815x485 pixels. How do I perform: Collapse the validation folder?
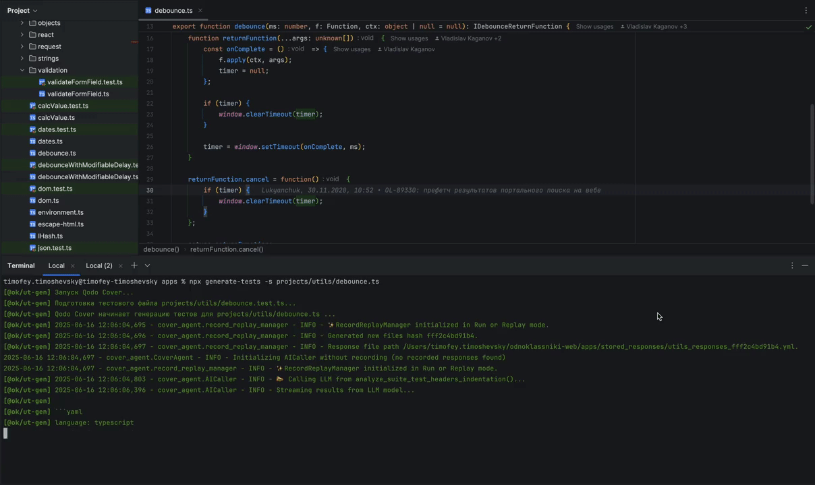(x=22, y=70)
